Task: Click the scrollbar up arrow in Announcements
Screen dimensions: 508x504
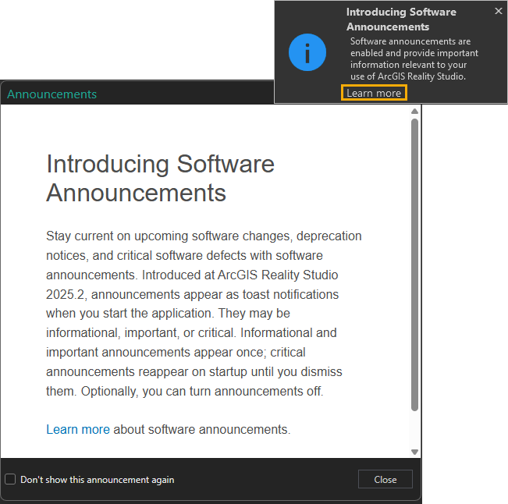Action: tap(414, 112)
